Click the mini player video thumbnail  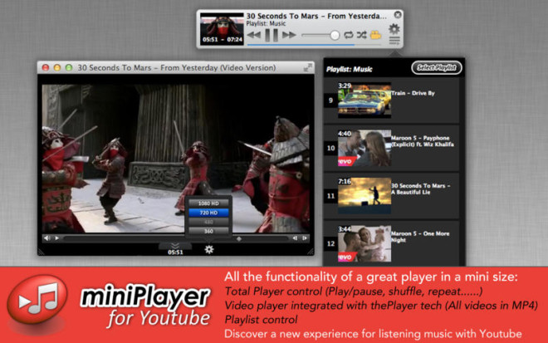click(x=222, y=28)
